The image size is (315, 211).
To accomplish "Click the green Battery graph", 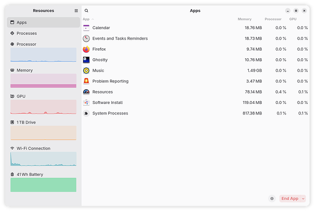I will [x=43, y=185].
